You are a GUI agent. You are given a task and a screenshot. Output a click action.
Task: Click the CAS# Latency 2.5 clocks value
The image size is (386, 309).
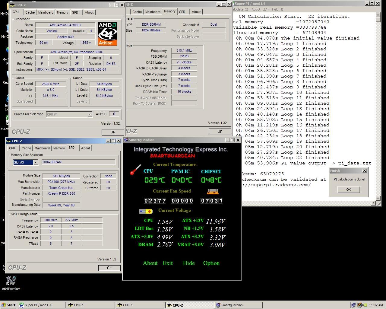(184, 62)
